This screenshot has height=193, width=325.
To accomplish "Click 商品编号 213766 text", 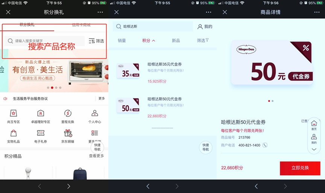I will click(236, 138).
